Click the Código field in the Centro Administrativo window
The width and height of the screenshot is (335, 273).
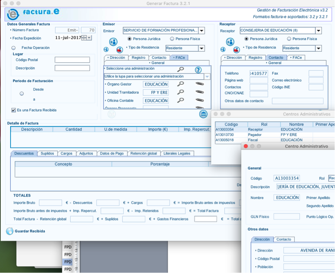click(287, 178)
